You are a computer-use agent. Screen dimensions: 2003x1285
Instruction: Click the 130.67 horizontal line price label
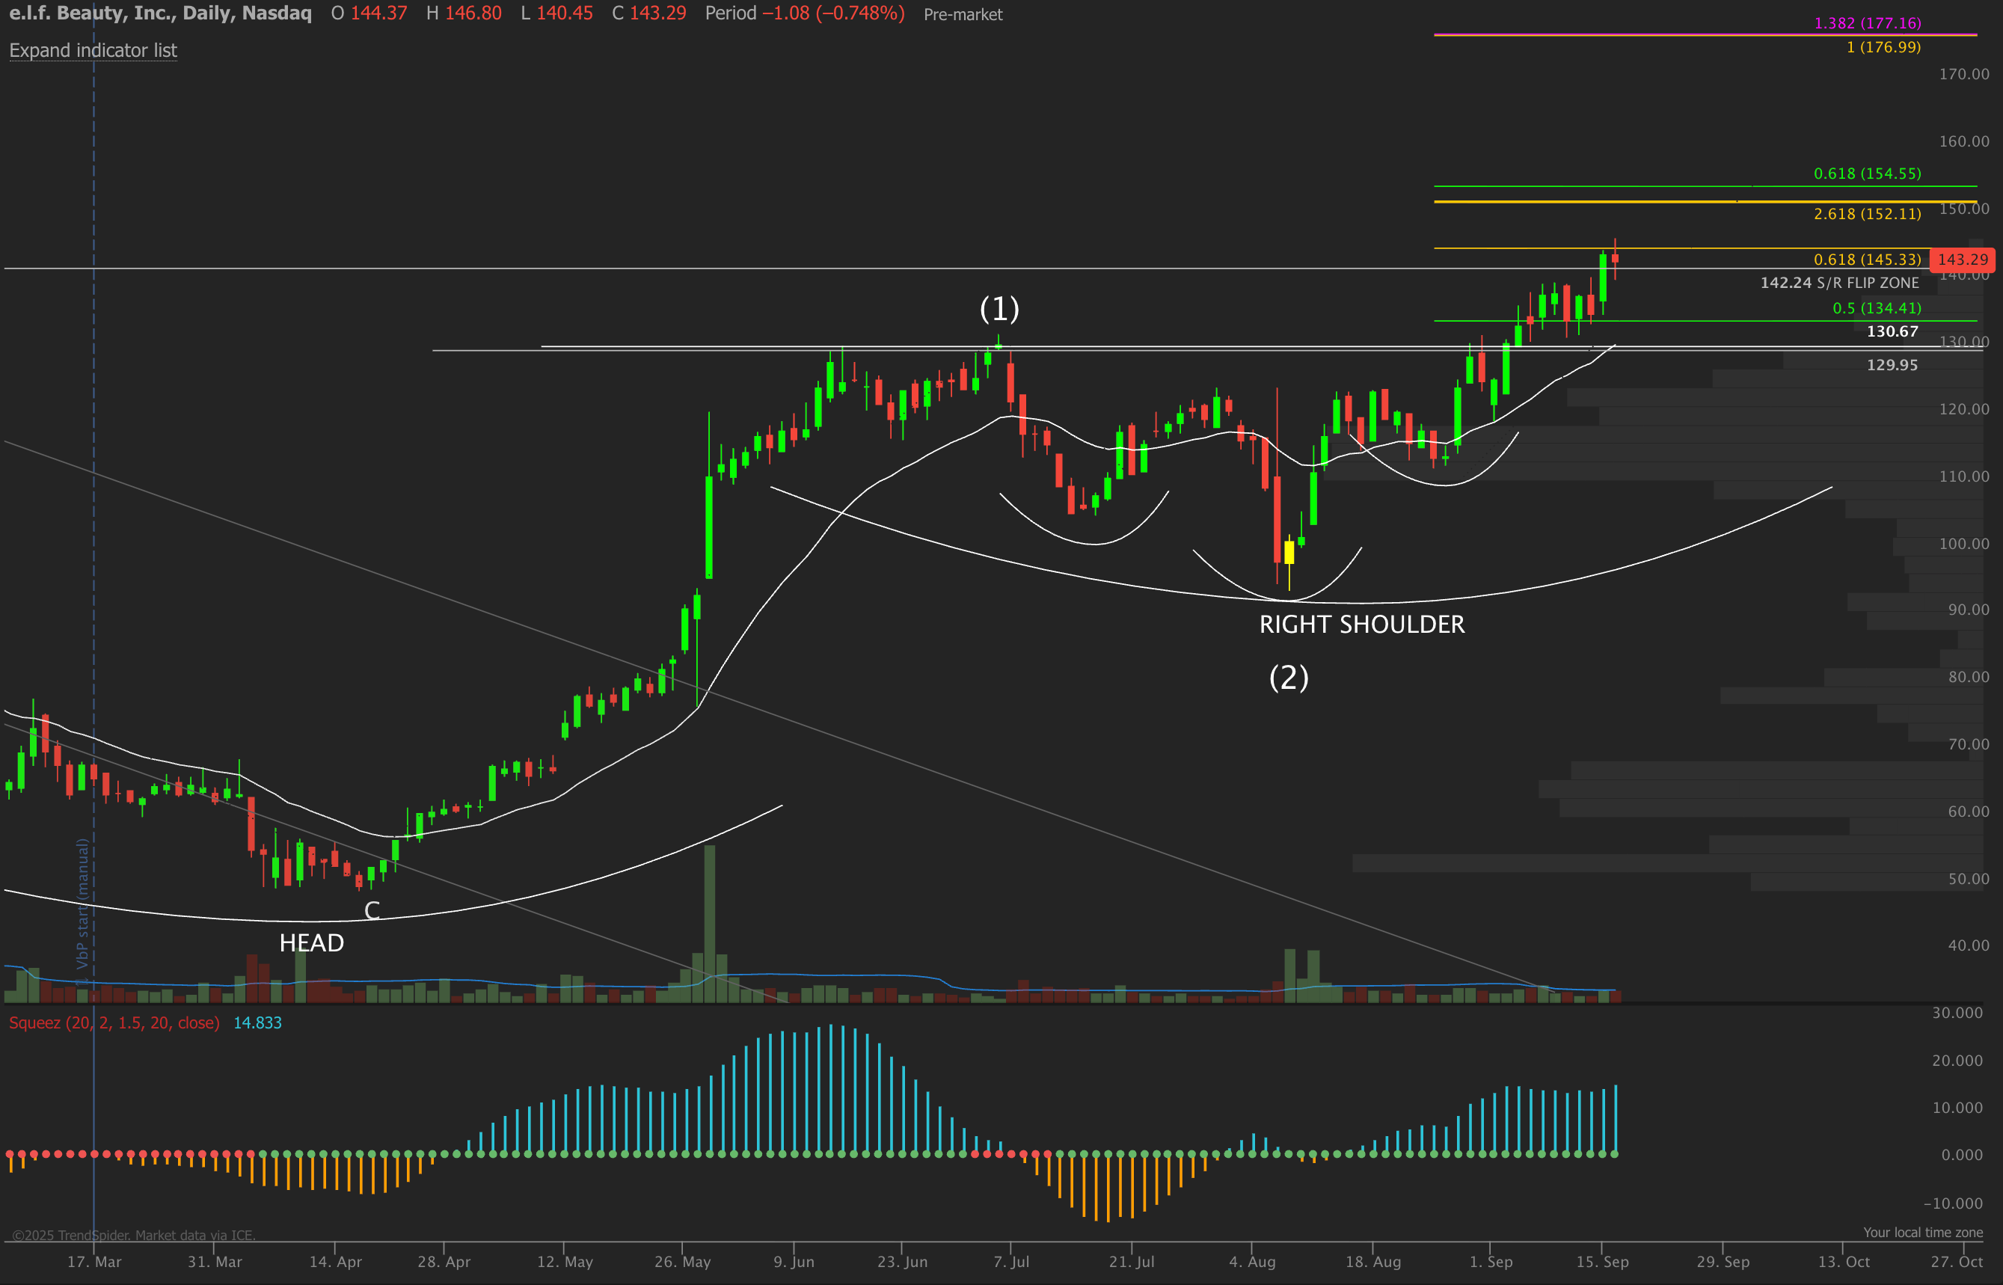(1892, 331)
